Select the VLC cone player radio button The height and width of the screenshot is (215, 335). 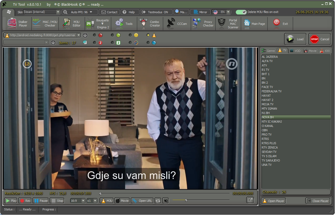click(148, 35)
